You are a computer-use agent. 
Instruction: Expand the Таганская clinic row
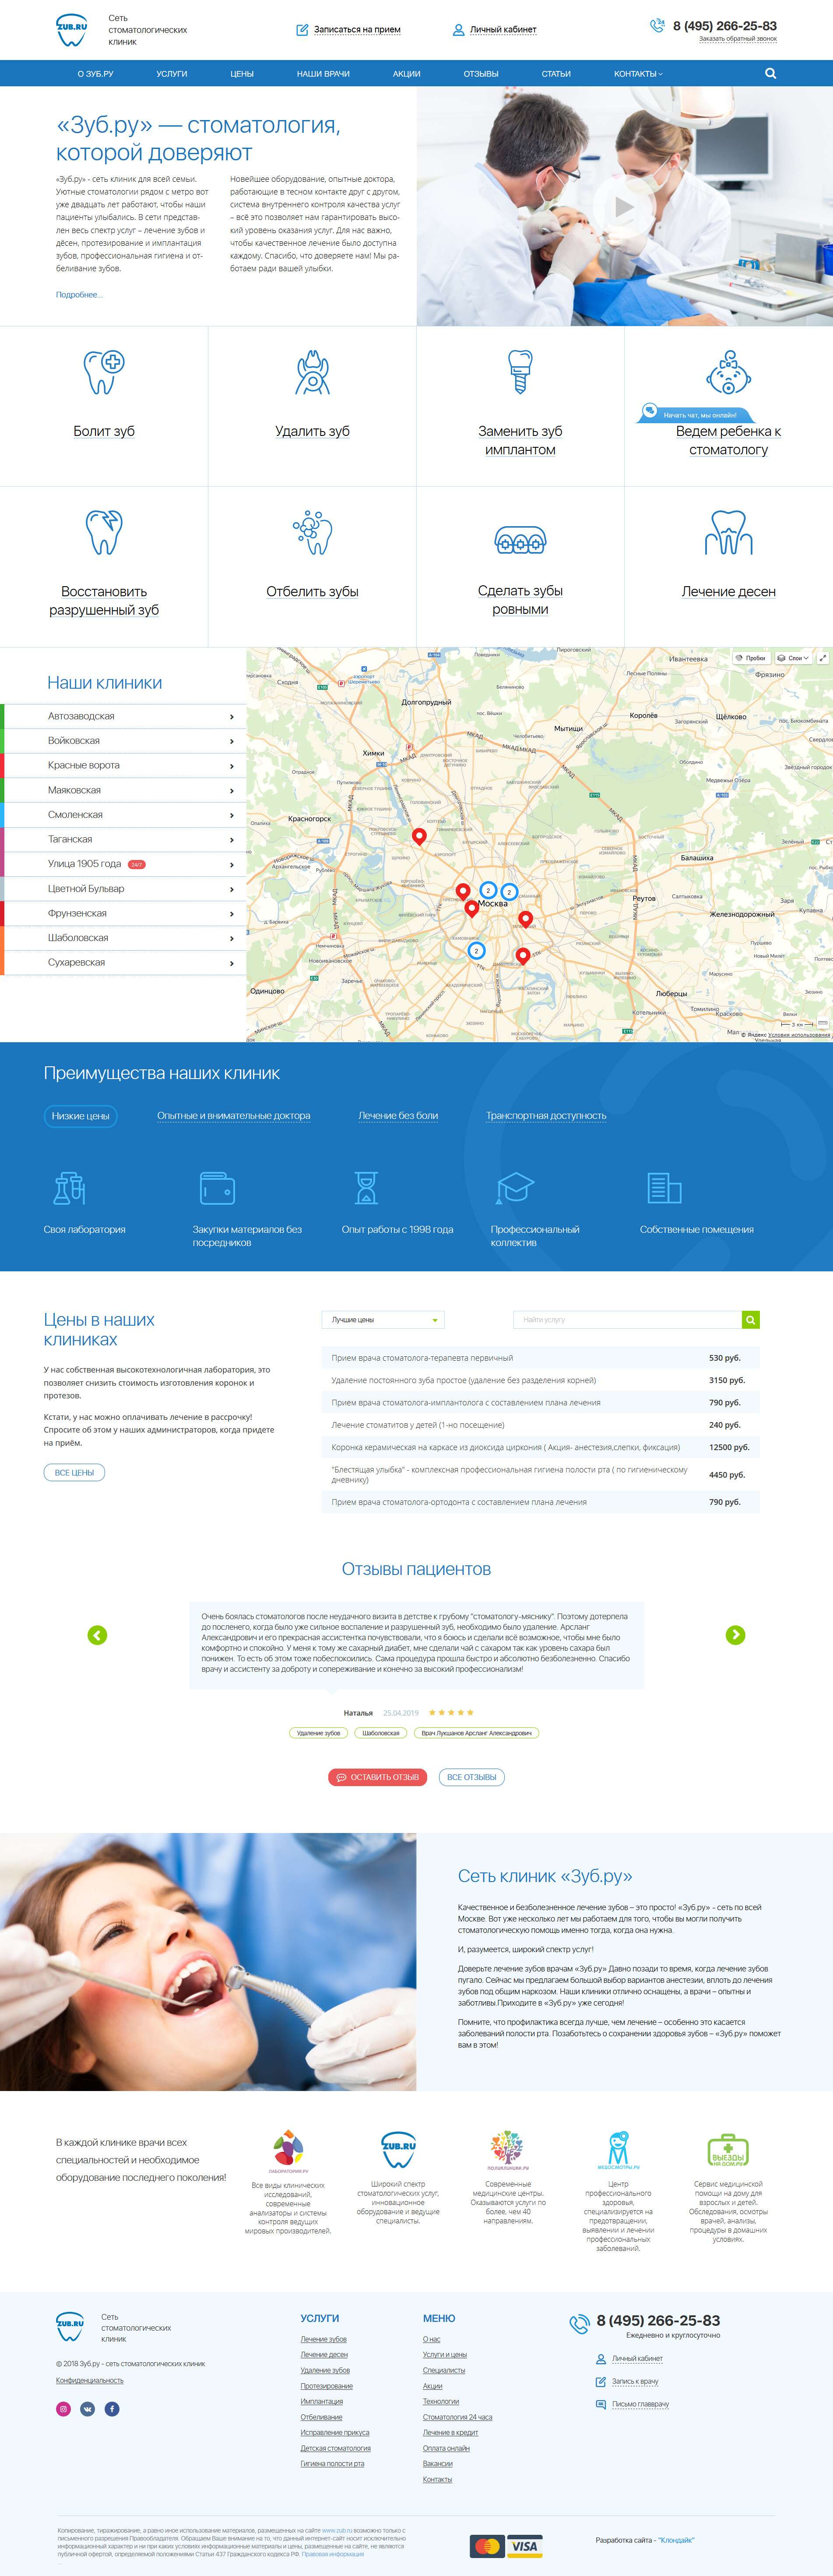click(x=123, y=839)
